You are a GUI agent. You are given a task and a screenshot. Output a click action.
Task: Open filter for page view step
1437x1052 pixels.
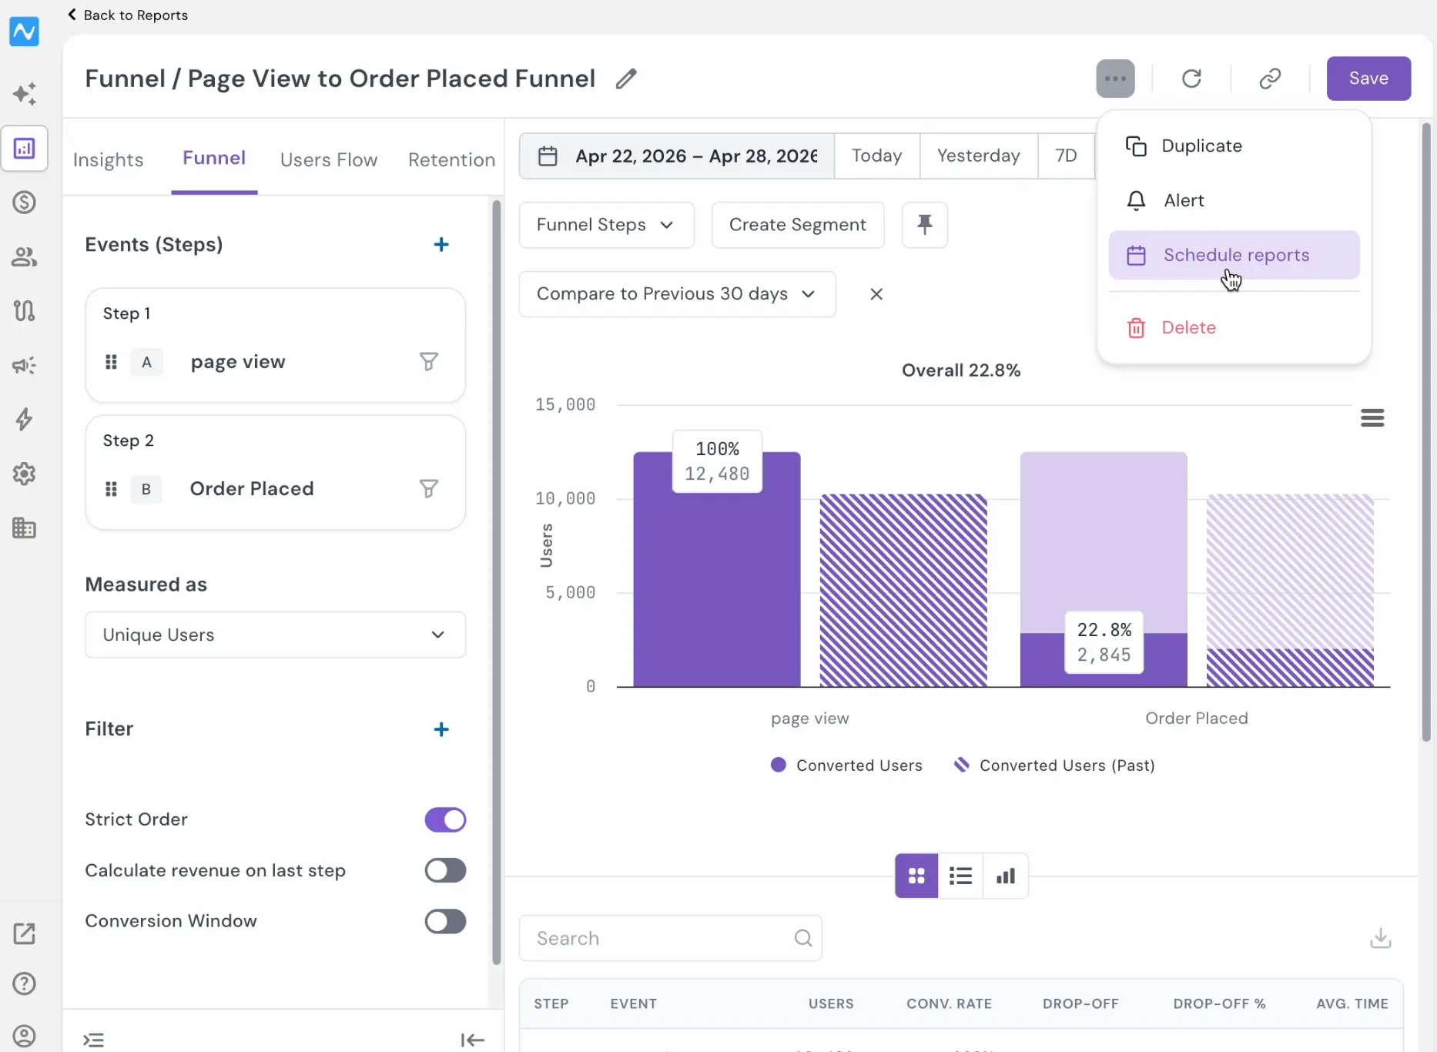click(x=429, y=361)
